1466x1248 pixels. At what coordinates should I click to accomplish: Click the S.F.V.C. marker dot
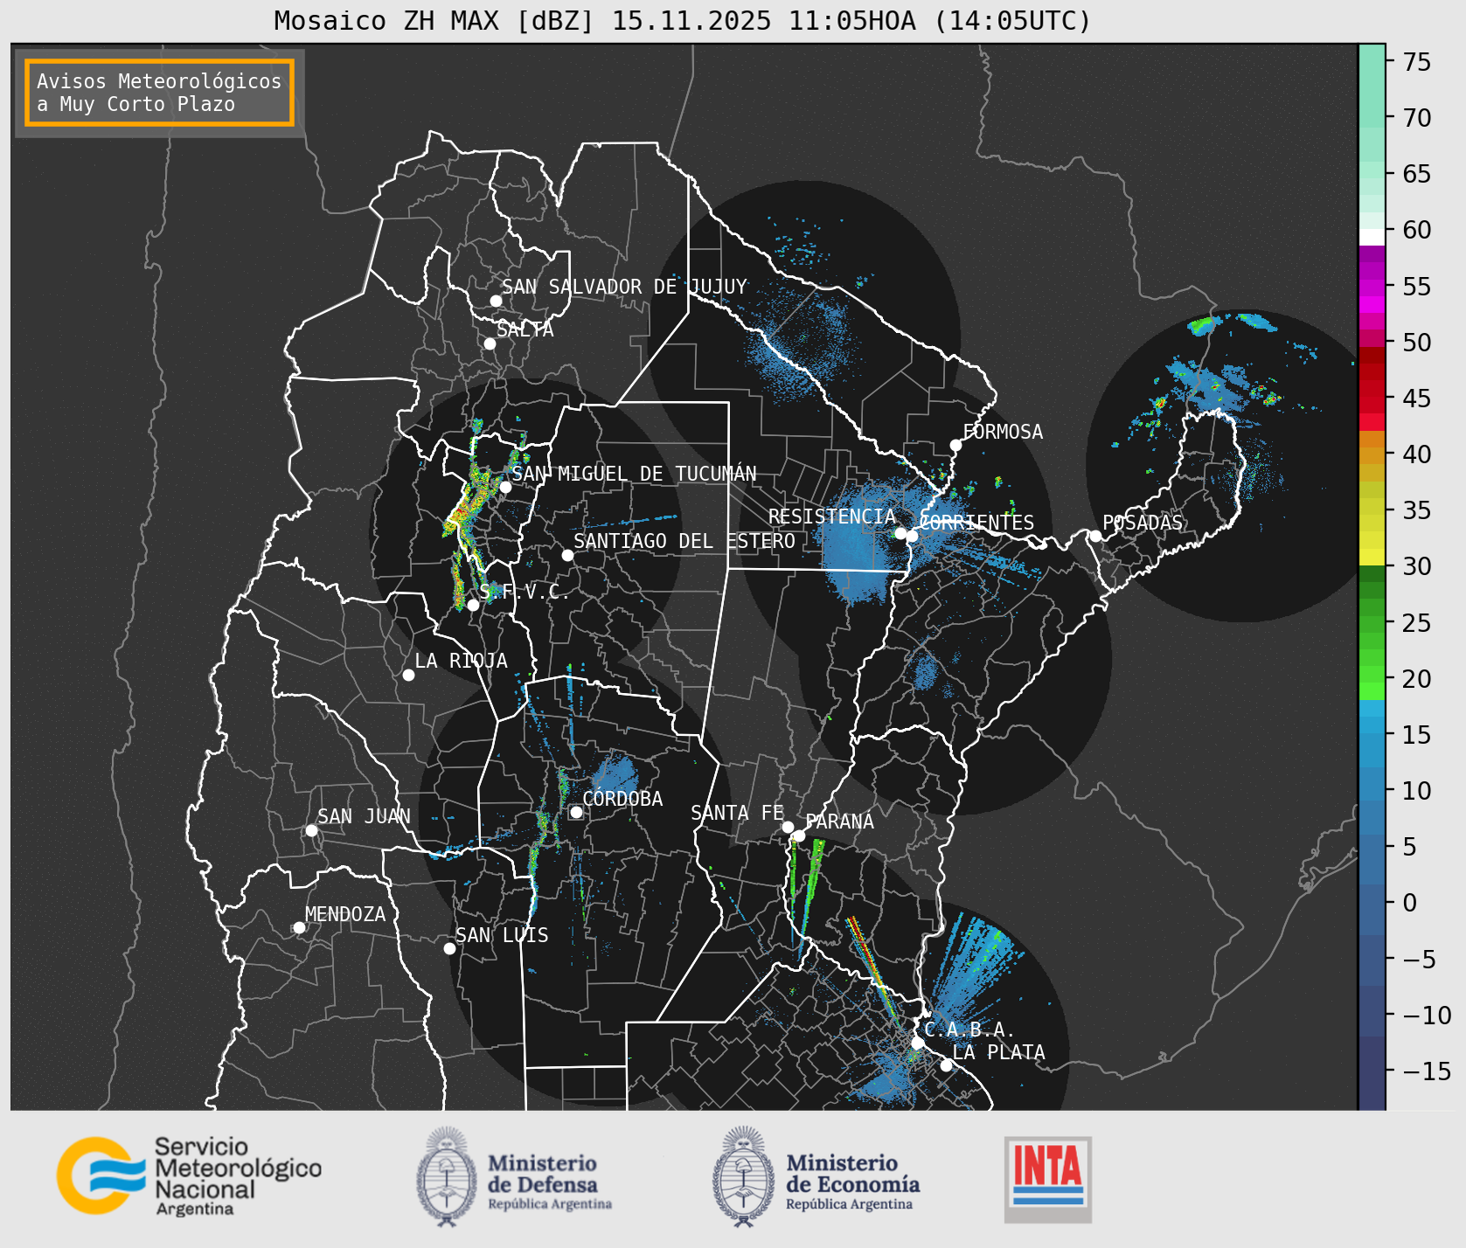click(473, 605)
